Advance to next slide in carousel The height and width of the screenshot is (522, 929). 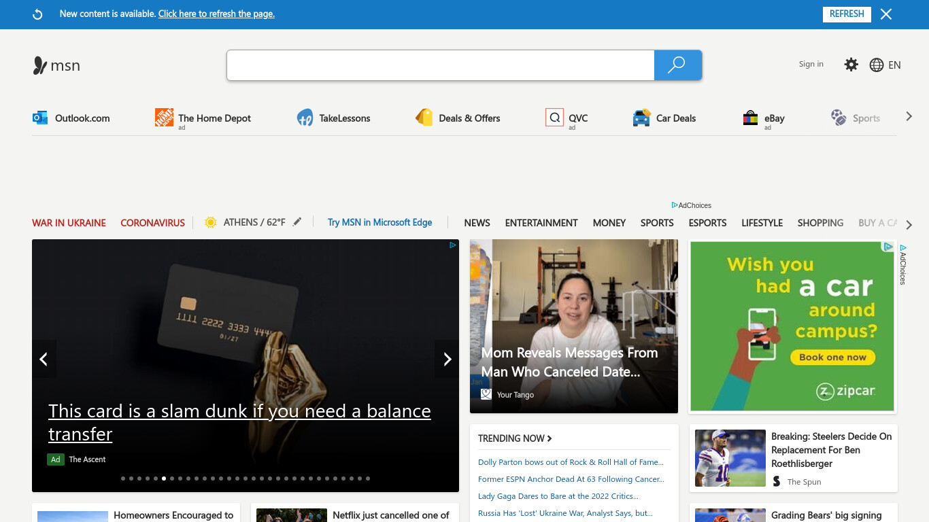[x=447, y=359]
